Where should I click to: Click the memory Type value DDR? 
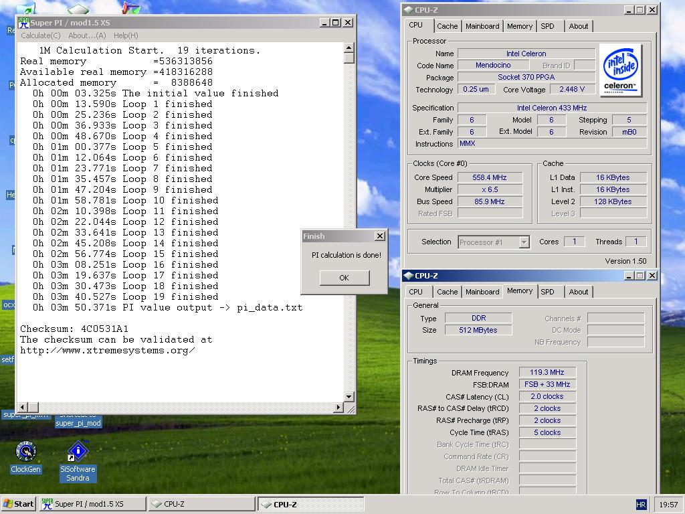point(478,318)
